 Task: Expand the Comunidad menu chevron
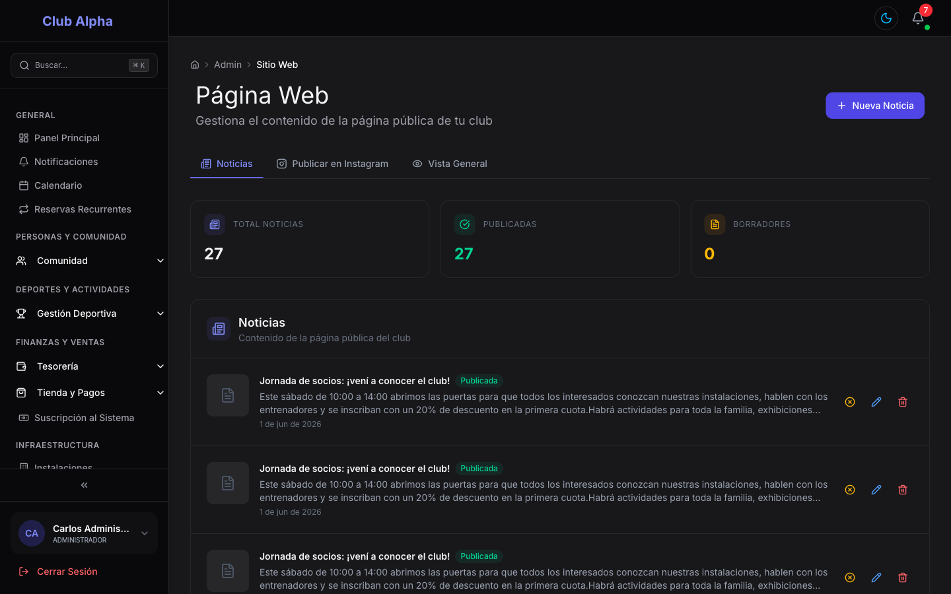(x=160, y=261)
